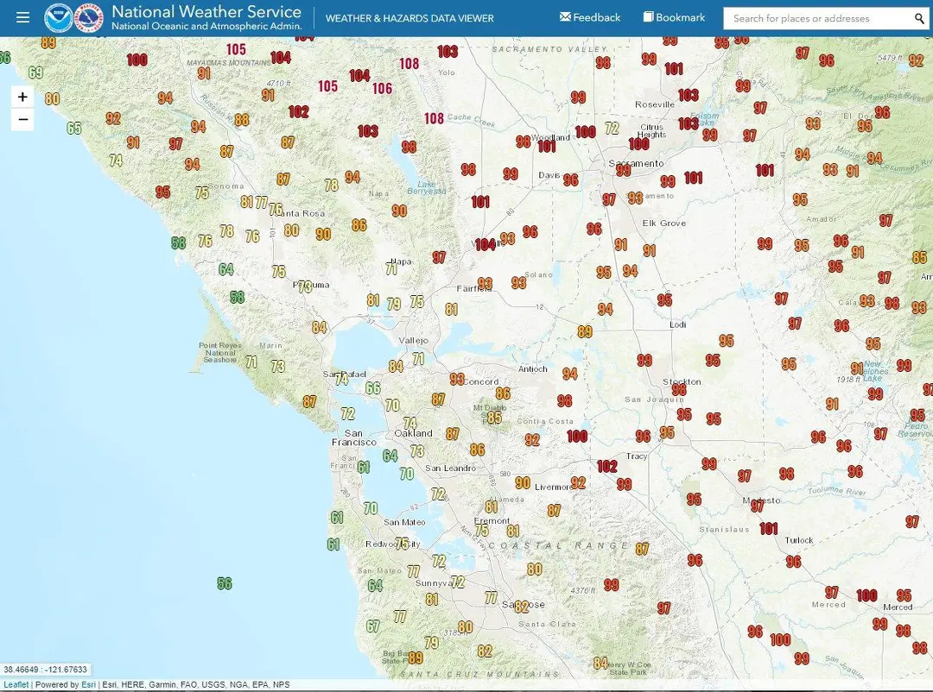Select the 66 marker near San Rafael

(372, 388)
